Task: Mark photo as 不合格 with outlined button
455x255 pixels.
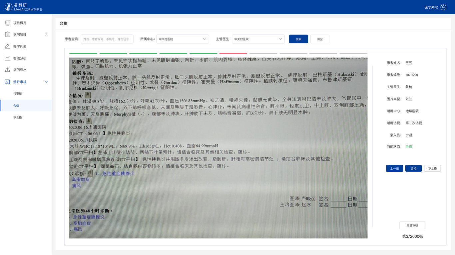Action: pos(432,168)
